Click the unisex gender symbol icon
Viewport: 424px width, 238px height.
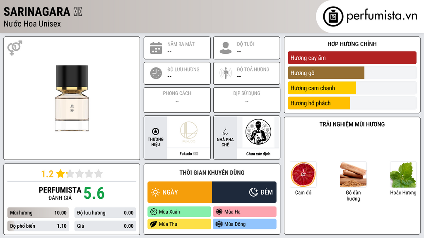click(14, 48)
